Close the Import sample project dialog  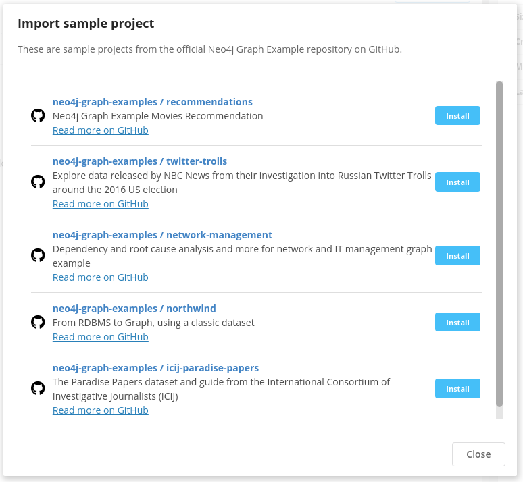[x=478, y=454]
